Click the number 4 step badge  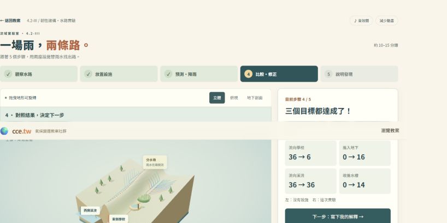[248, 74]
